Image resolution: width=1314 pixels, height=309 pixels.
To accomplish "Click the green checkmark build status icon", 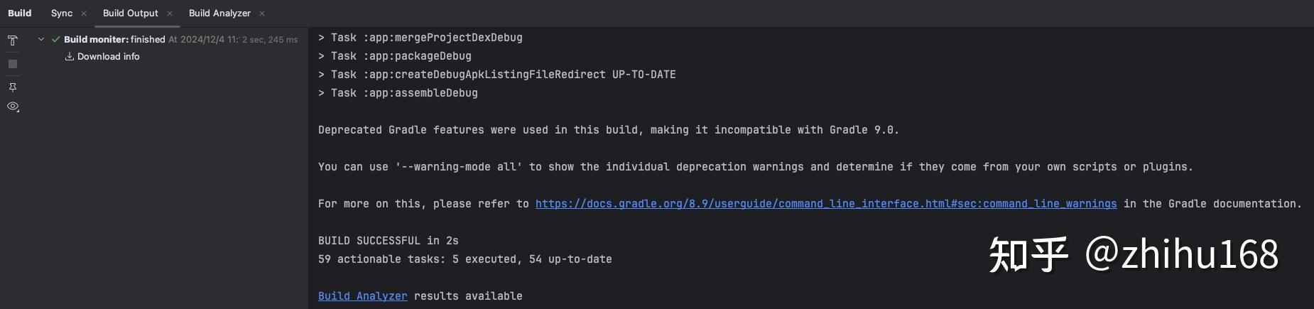I will [x=55, y=40].
